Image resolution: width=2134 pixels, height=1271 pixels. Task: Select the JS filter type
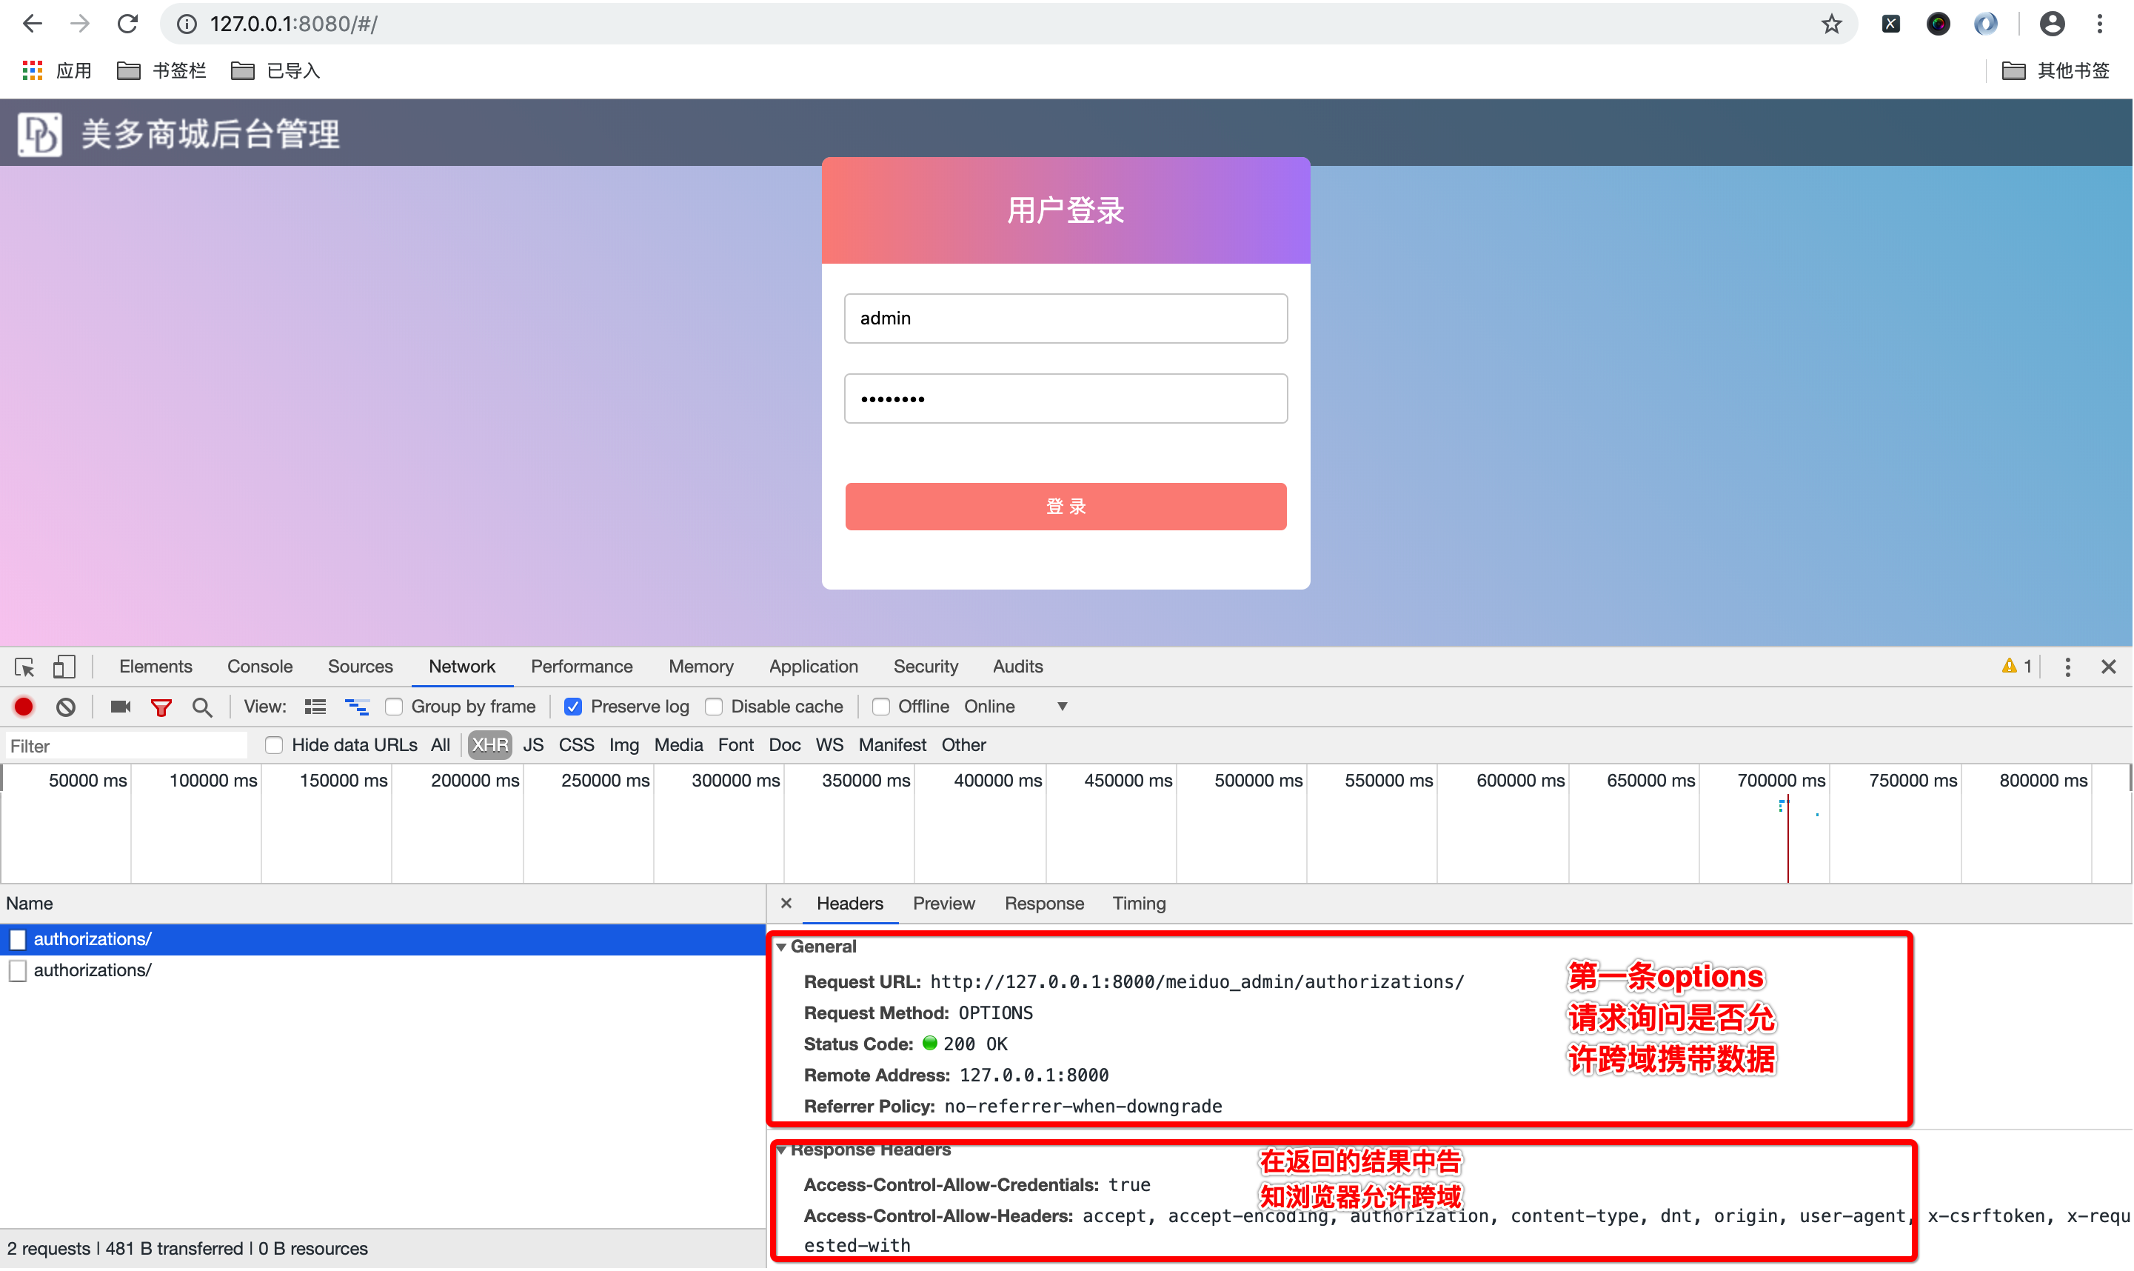(532, 745)
